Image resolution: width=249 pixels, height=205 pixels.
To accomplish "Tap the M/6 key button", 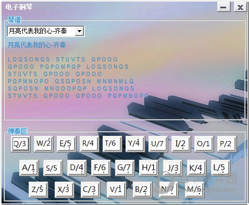I will (194, 189).
